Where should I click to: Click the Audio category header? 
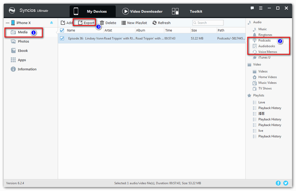pos(255,22)
